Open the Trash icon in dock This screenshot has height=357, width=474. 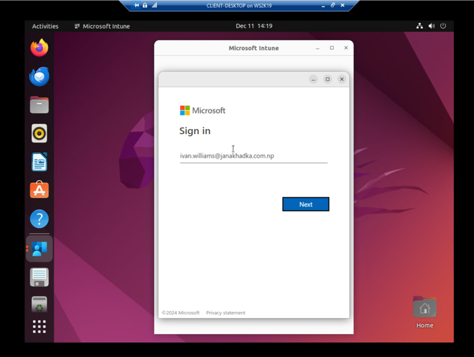point(39,304)
